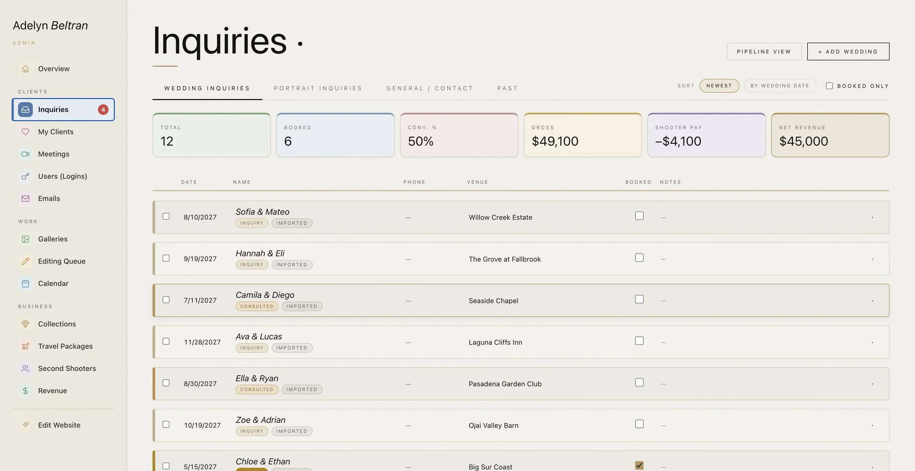
Task: Click the Venue column header
Action: pyautogui.click(x=477, y=182)
